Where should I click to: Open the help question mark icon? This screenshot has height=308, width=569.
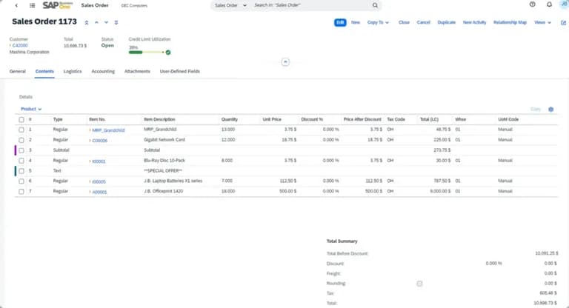click(533, 4)
